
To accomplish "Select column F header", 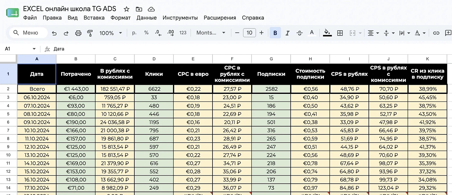I will coord(232,59).
